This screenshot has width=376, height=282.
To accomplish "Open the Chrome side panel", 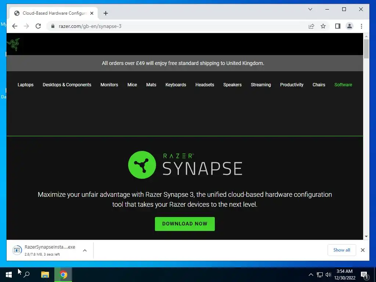I will pos(338,26).
